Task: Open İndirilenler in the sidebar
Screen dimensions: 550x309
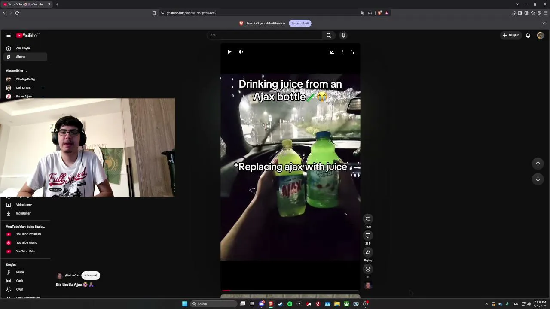Action: [25, 213]
